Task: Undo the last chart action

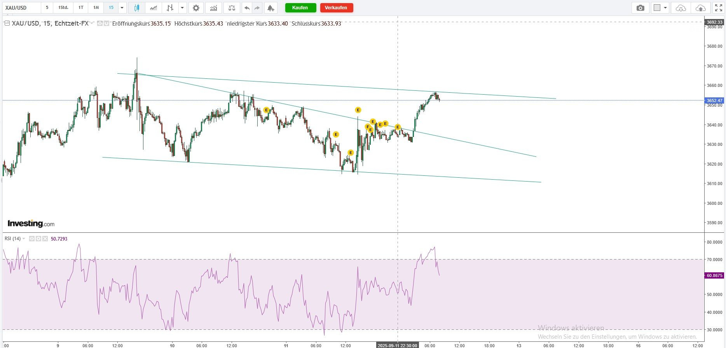Action: pos(247,8)
